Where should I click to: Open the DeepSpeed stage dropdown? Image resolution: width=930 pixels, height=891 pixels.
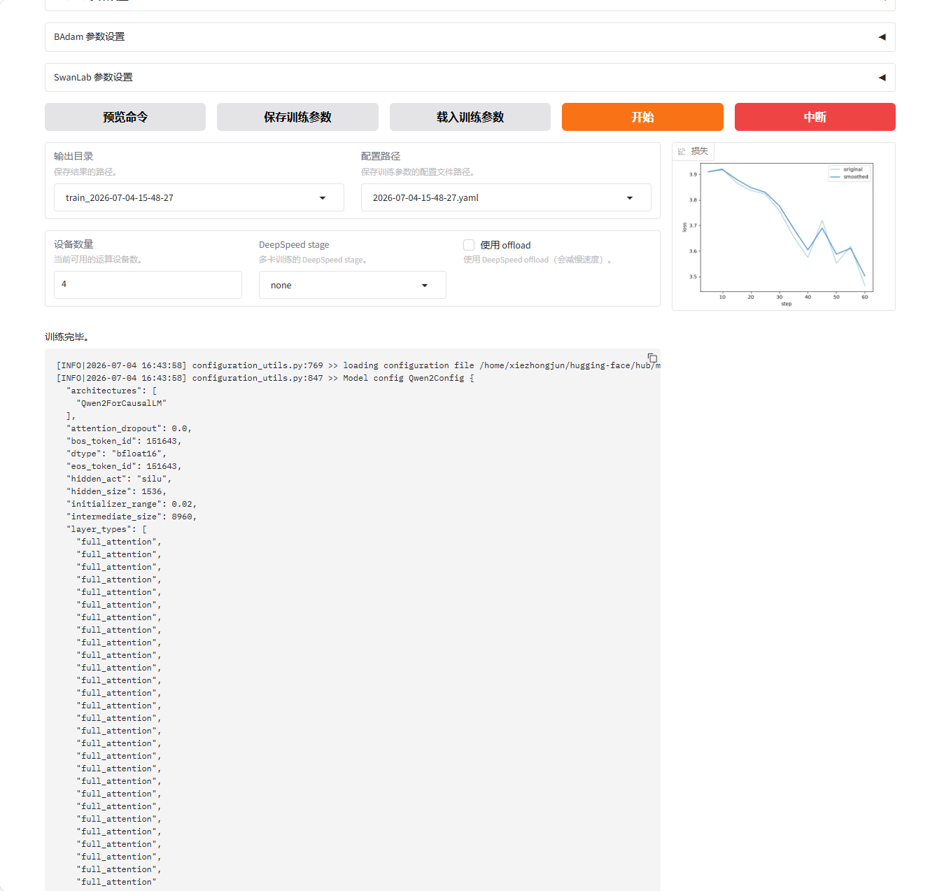tap(353, 285)
